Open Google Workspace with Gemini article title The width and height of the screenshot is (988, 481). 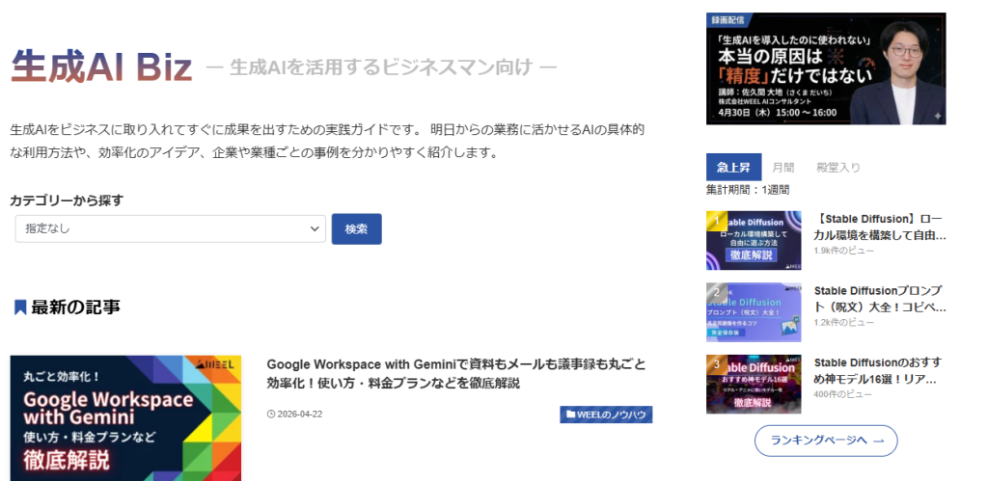[x=456, y=373]
